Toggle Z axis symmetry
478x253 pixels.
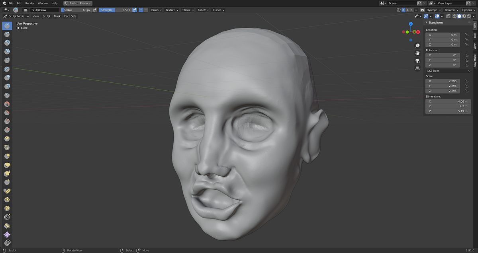(411, 10)
